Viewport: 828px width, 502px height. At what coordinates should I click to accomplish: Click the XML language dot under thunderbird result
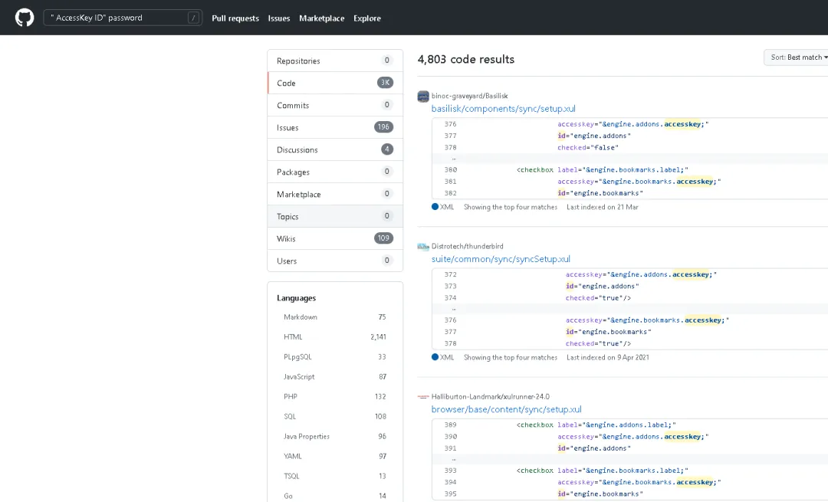(x=435, y=357)
